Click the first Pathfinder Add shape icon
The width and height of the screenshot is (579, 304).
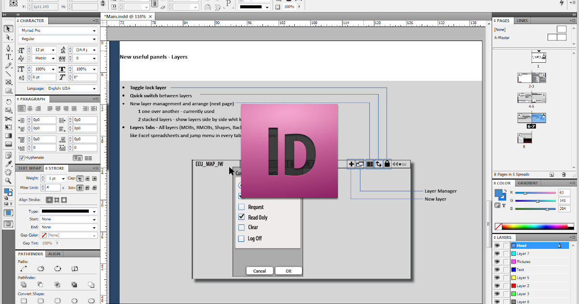pyautogui.click(x=24, y=285)
